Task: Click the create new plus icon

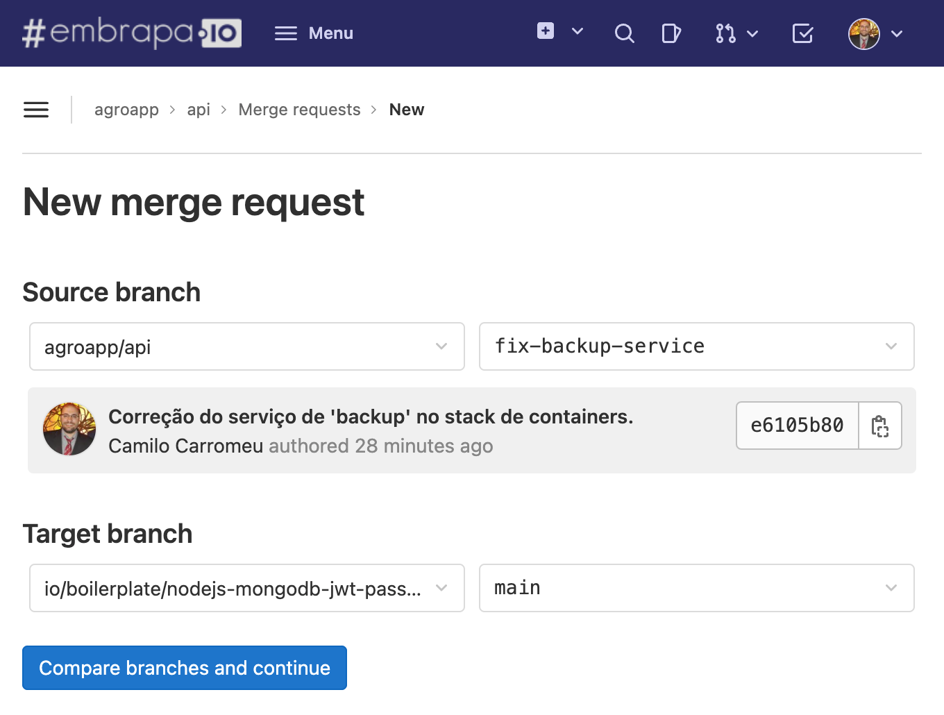Action: [546, 31]
